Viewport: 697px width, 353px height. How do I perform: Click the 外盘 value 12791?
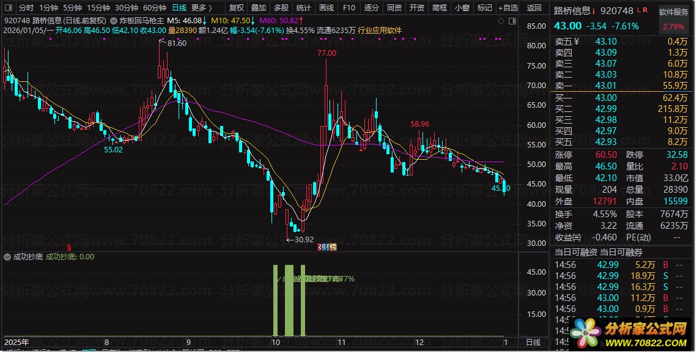pyautogui.click(x=605, y=201)
